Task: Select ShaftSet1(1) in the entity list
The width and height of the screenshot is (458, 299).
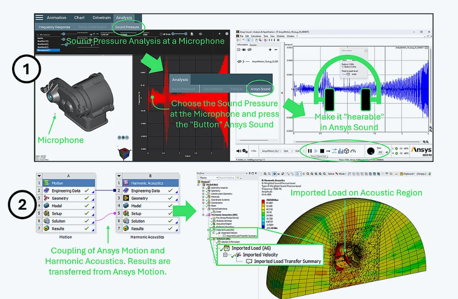Action: [43, 41]
